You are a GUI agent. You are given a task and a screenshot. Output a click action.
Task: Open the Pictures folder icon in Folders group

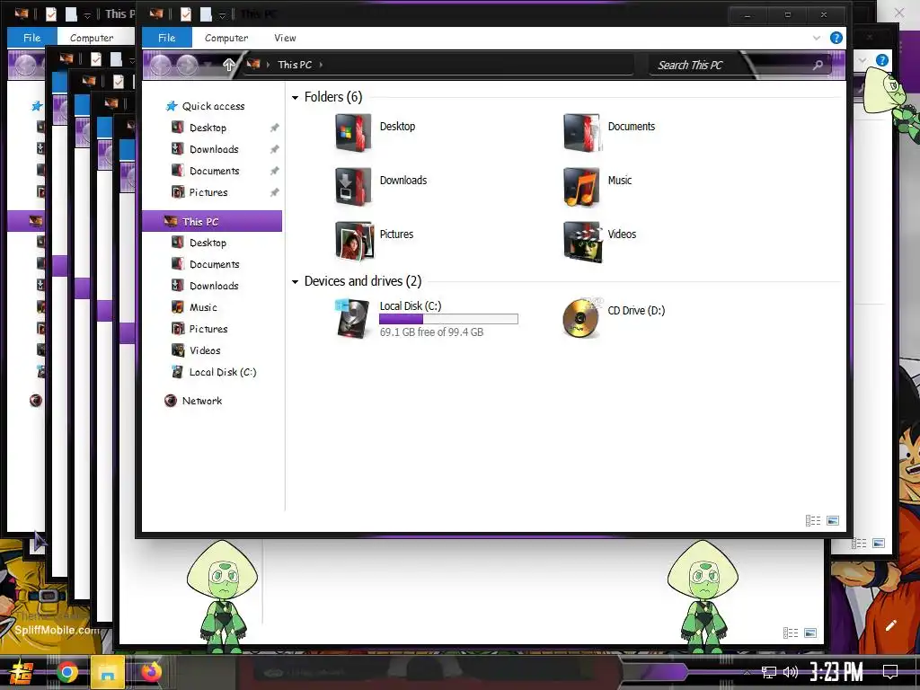pyautogui.click(x=354, y=241)
